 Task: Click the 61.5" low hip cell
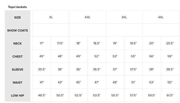coord(170,95)
